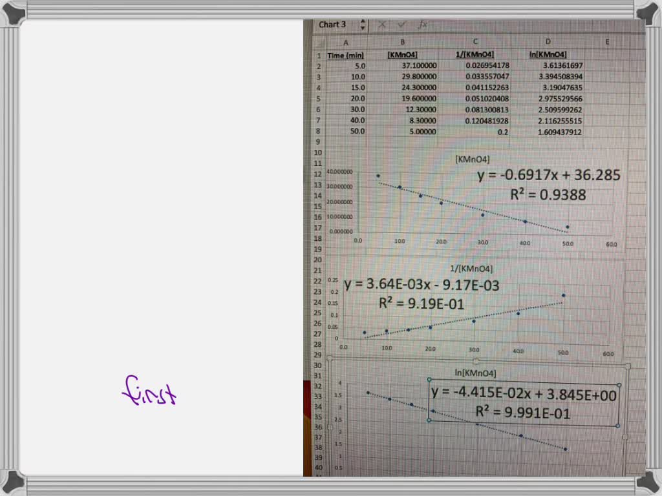
Task: Select column D header
Action: pos(548,41)
